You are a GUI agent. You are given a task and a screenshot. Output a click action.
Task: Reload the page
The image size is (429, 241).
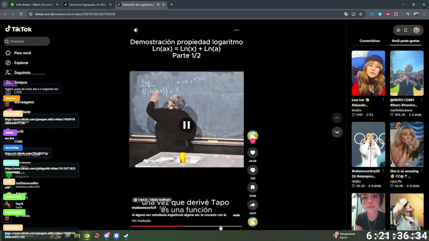[x=21, y=14]
